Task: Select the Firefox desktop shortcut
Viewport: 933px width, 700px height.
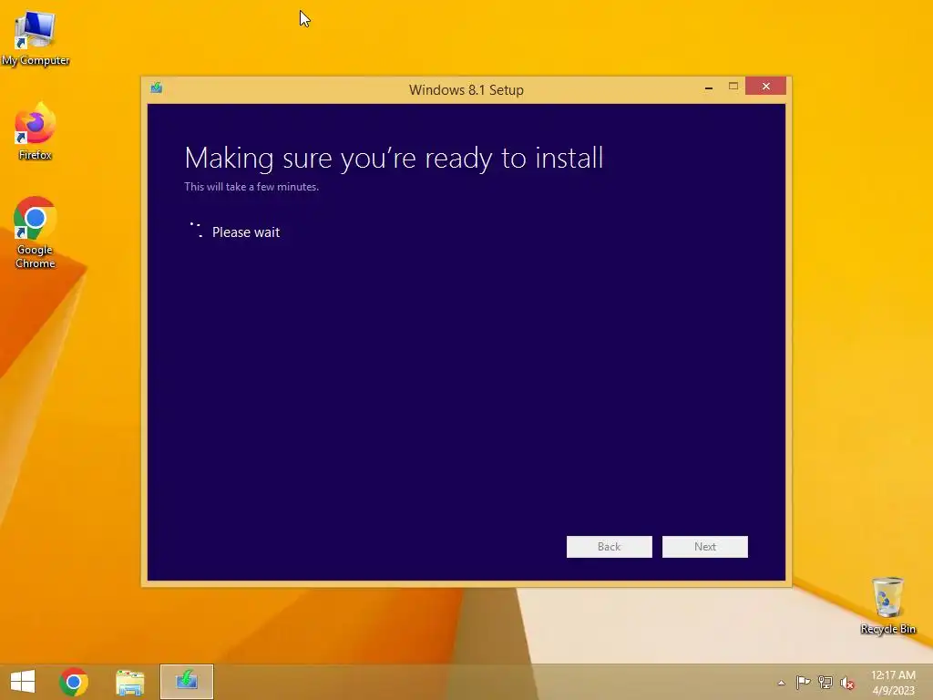Action: click(36, 131)
